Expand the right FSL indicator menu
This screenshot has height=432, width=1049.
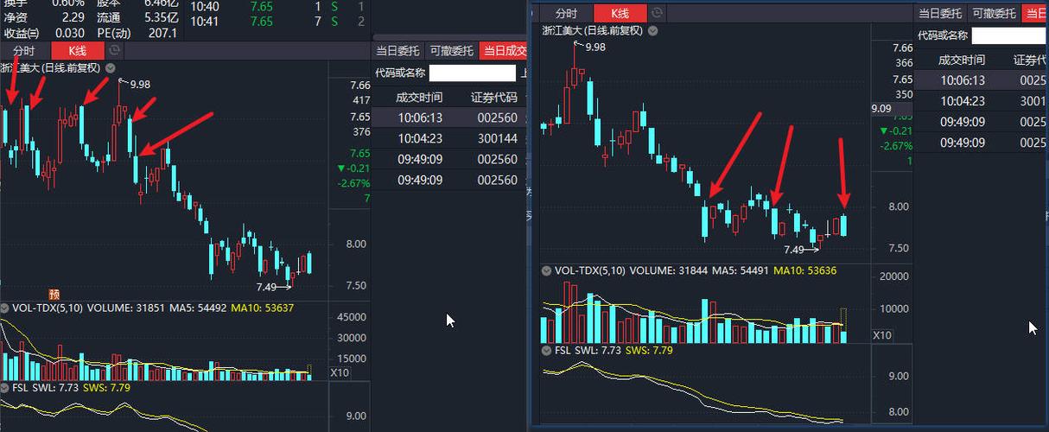tap(547, 351)
